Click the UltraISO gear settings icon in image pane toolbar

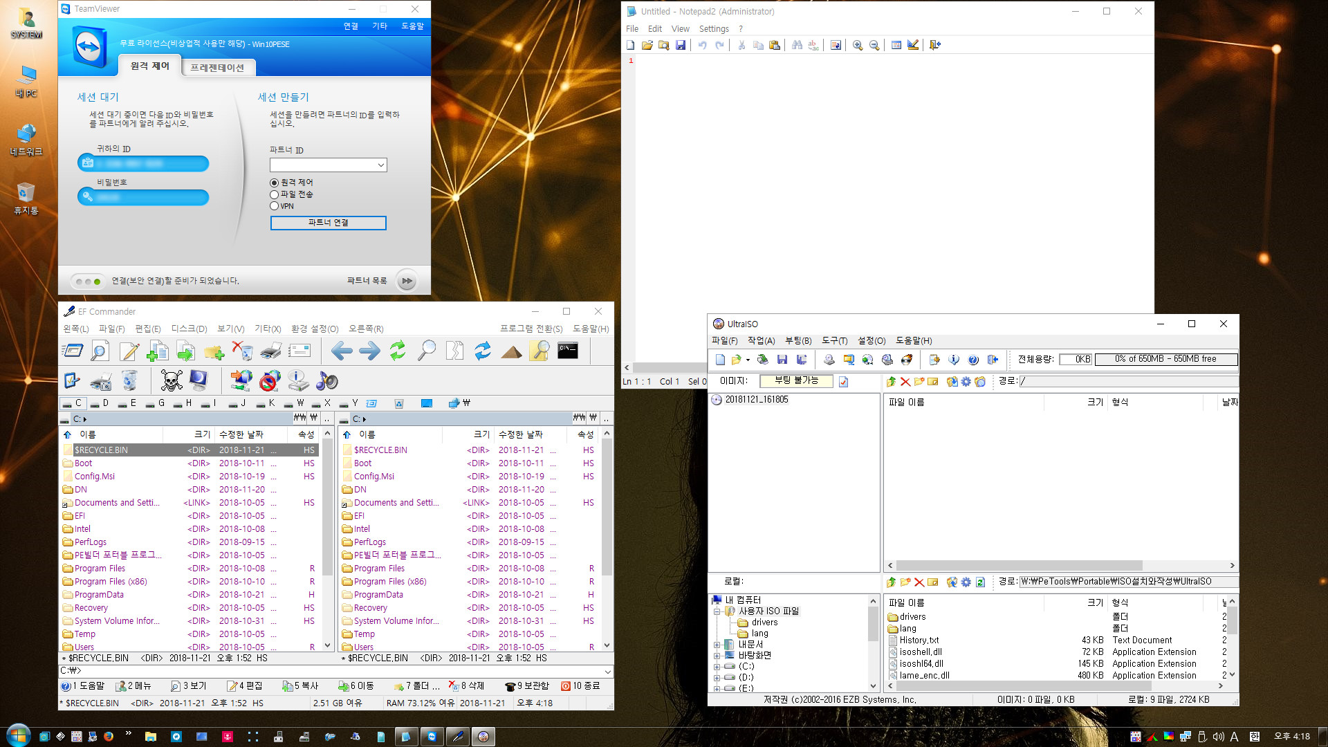966,381
